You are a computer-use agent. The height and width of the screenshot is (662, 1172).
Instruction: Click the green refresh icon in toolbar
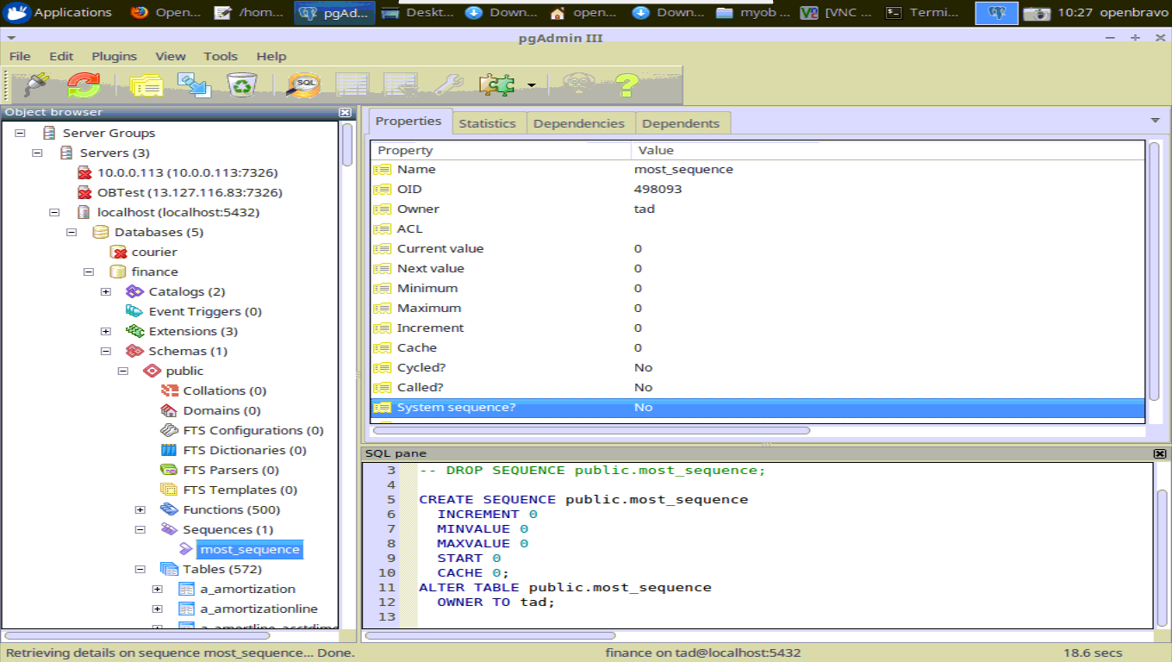coord(84,84)
